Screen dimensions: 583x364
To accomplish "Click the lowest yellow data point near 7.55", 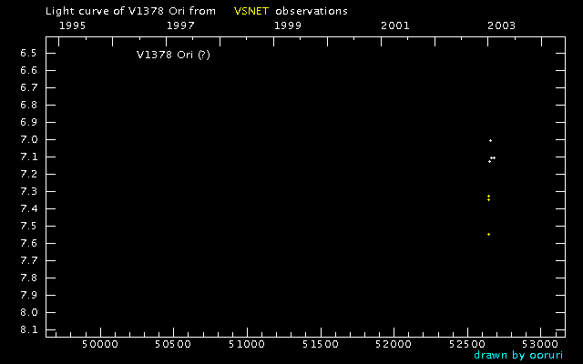I will click(x=489, y=234).
